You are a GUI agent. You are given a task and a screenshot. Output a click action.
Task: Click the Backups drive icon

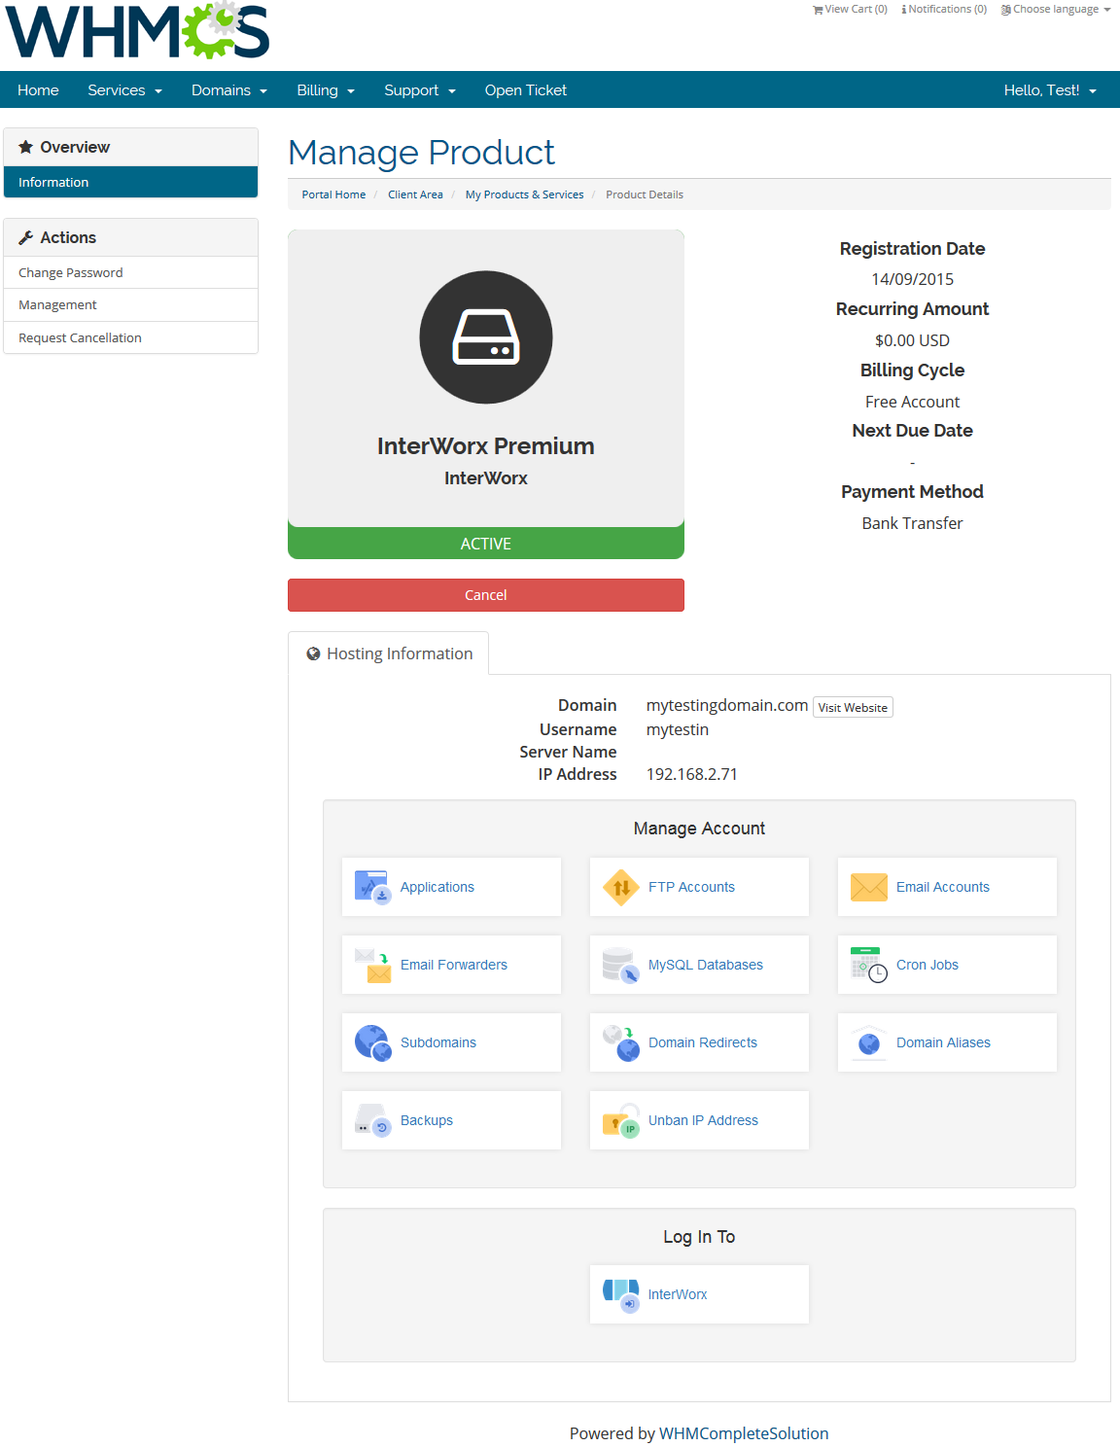point(372,1120)
